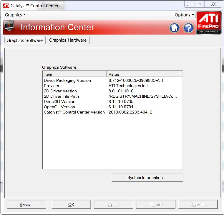Open the Graphics dropdown menu
This screenshot has height=215, width=224.
point(15,15)
